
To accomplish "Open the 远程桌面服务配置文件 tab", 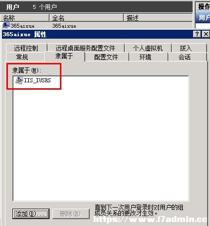I will coord(86,48).
